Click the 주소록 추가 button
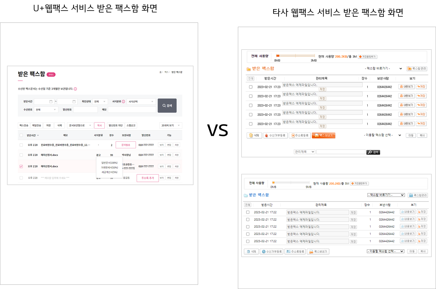436x289 pixels. 148,178
